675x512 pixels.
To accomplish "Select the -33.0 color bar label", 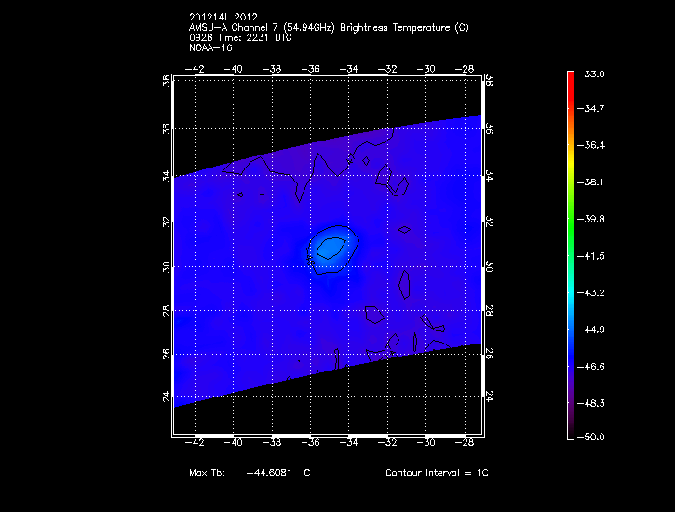I will pos(592,74).
